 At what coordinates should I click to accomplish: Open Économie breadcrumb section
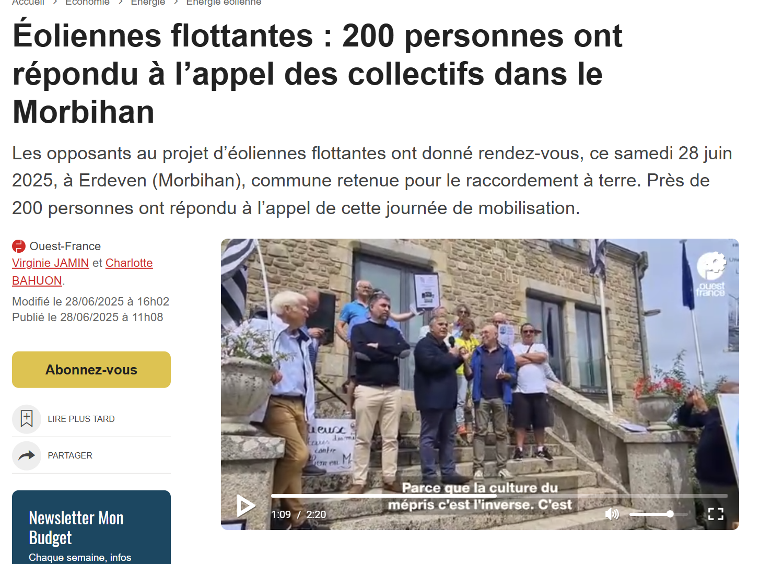(87, 3)
